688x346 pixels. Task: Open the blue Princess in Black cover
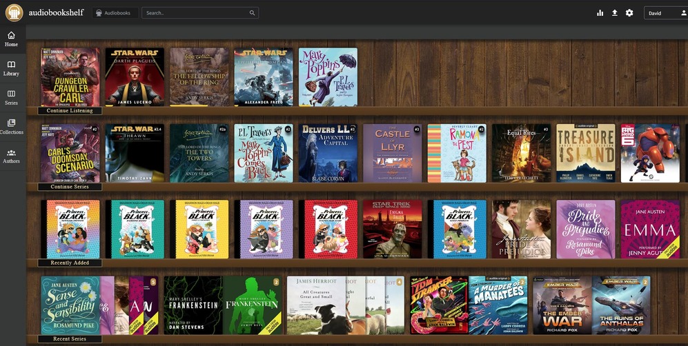(x=458, y=230)
